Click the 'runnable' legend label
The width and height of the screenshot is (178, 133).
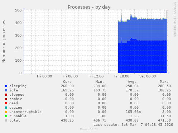(18, 116)
